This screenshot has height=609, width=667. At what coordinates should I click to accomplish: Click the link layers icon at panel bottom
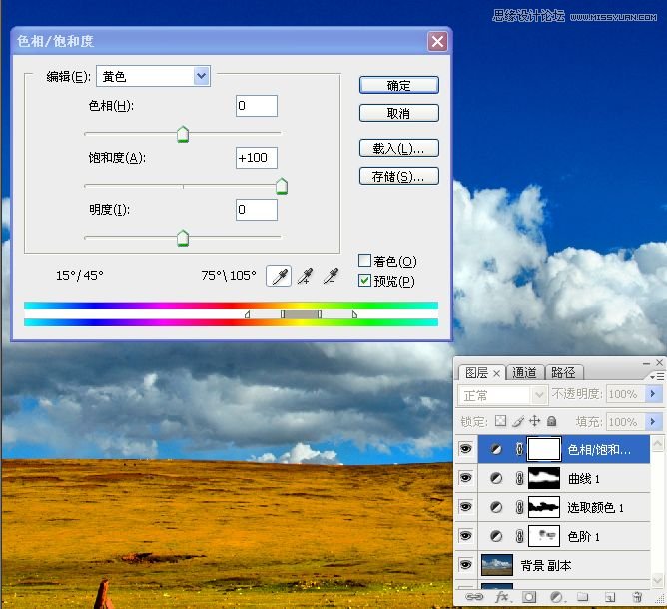(x=474, y=597)
